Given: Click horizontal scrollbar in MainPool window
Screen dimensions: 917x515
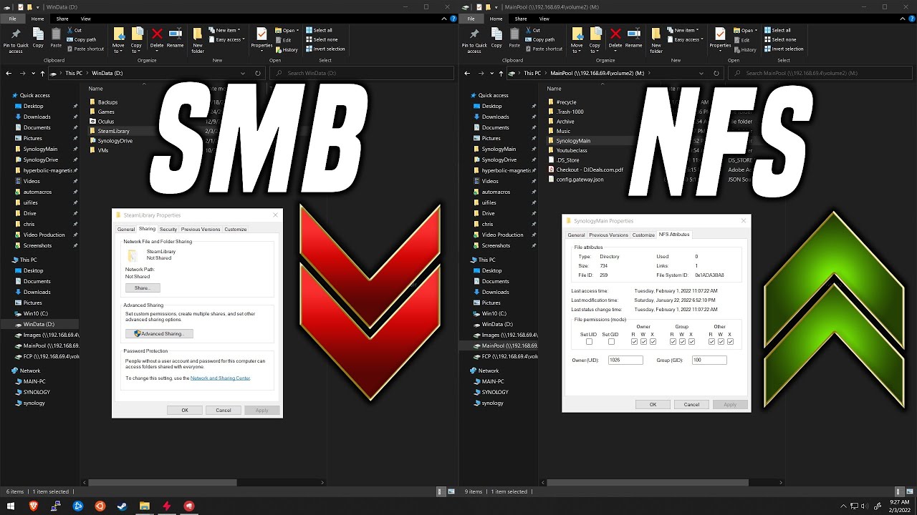Looking at the screenshot, I should pyautogui.click(x=646, y=483).
